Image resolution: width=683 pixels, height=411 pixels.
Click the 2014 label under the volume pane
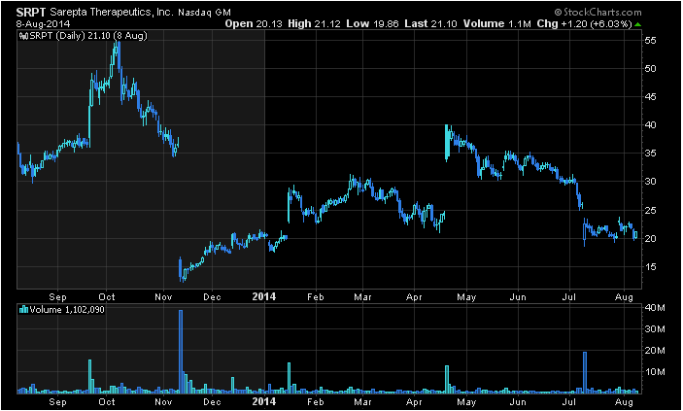coord(264,401)
